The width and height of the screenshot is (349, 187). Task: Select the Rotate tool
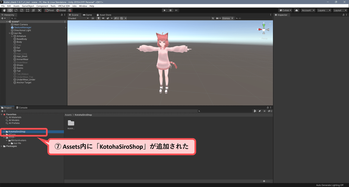click(16, 10)
